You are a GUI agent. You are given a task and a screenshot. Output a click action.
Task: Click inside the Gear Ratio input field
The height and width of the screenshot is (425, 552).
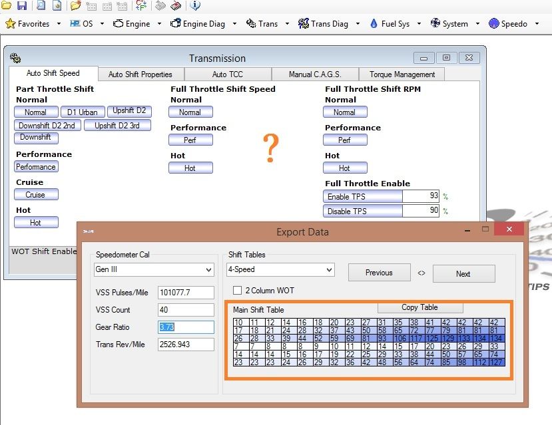click(186, 327)
